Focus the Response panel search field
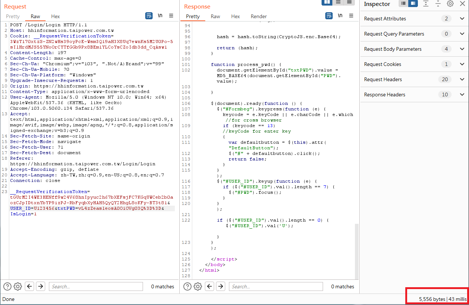Image resolution: width=469 pixels, height=305 pixels. [276, 286]
